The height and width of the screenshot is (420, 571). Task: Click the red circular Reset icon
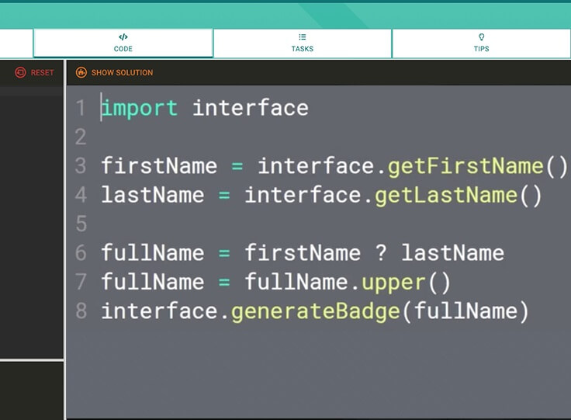[x=20, y=72]
